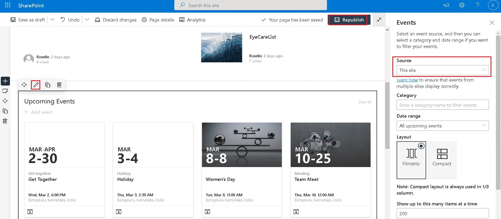Screen dimensions: 501x219
Task: Select the Filmstrip layout option
Action: pyautogui.click(x=411, y=160)
